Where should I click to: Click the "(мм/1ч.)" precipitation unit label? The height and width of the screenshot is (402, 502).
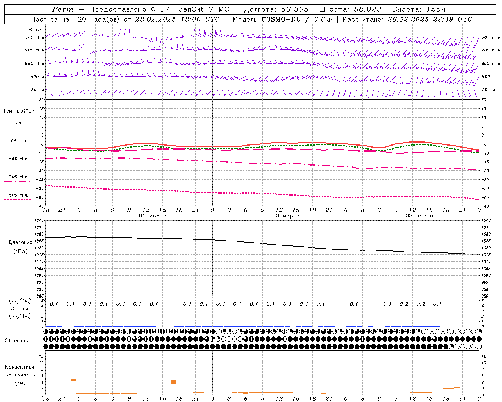point(20,316)
